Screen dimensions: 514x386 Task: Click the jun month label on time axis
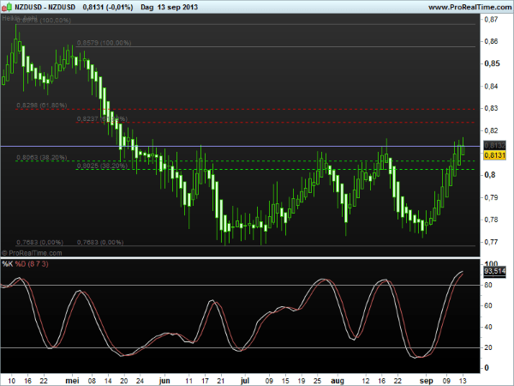[164, 380]
